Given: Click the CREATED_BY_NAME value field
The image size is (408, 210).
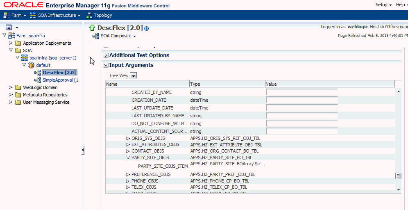Looking at the screenshot, I should click(x=302, y=92).
